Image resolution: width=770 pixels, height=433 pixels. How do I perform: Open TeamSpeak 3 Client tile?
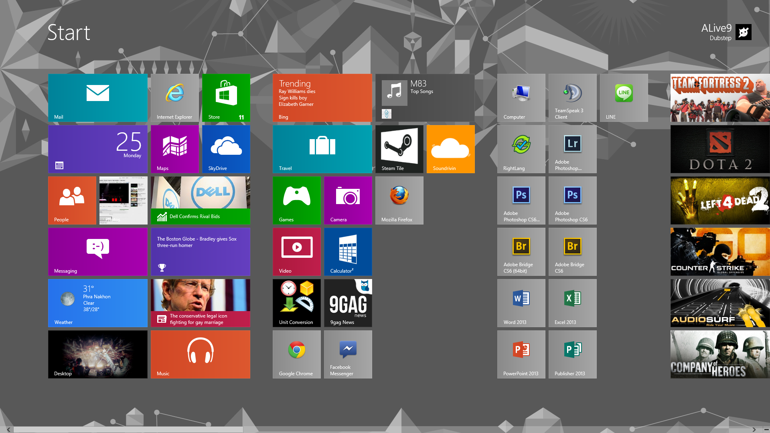[572, 97]
